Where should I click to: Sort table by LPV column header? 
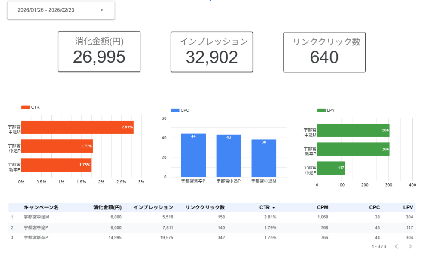408,207
